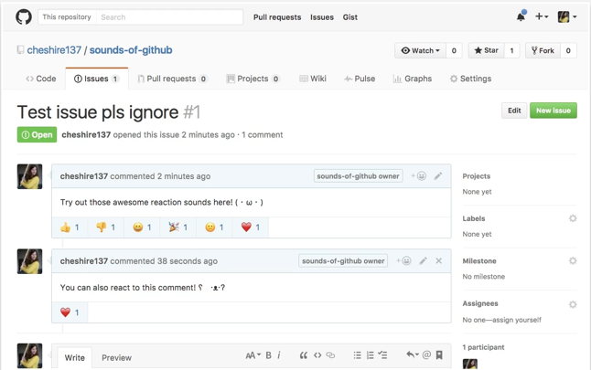The height and width of the screenshot is (370, 591).
Task: Open the Labels gear settings
Action: [x=573, y=218]
